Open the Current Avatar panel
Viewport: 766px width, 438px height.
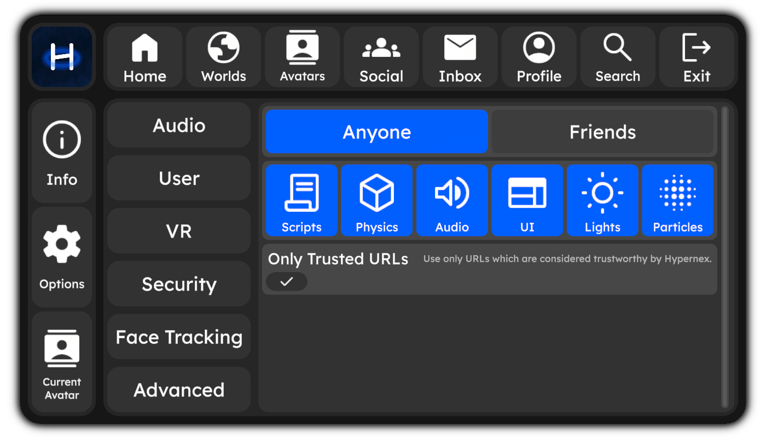62,362
